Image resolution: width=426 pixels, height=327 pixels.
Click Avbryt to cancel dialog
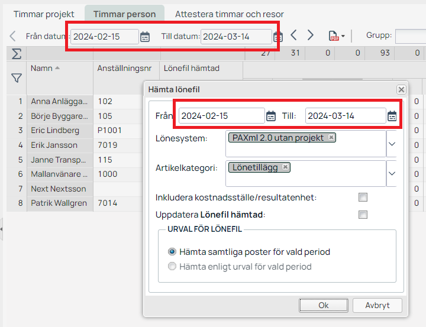[377, 306]
